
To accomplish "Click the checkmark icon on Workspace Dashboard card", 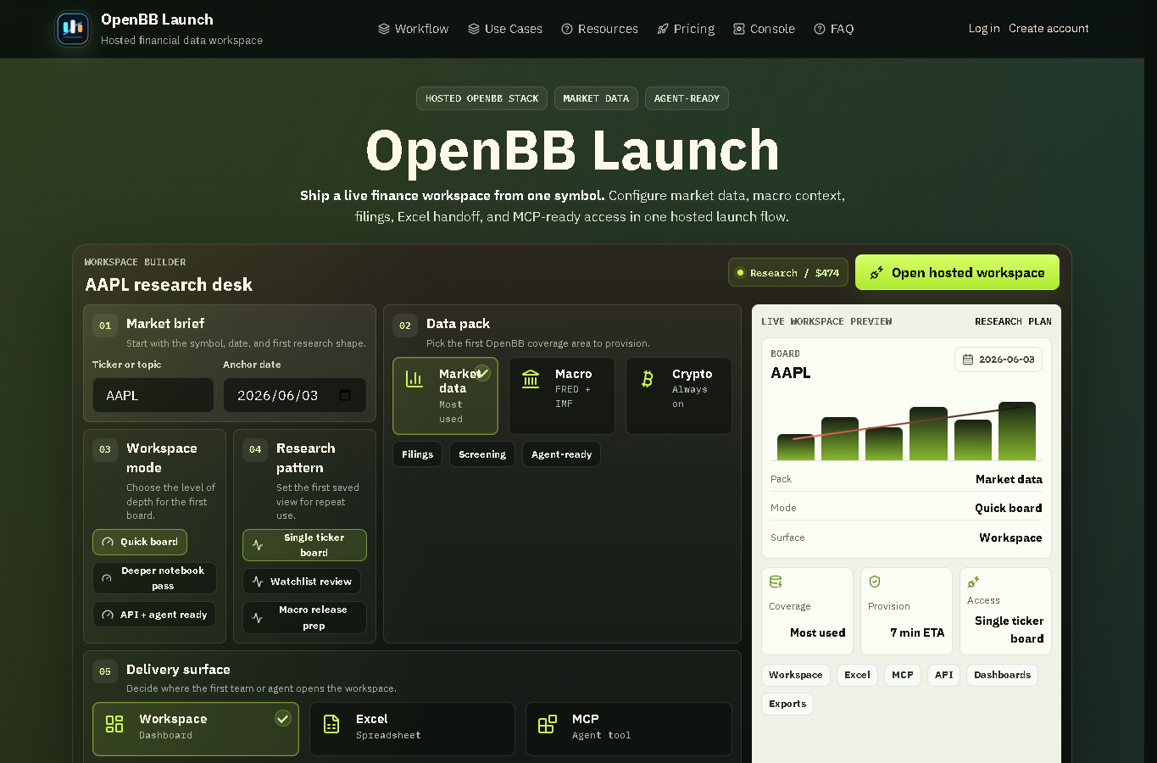I will click(283, 719).
